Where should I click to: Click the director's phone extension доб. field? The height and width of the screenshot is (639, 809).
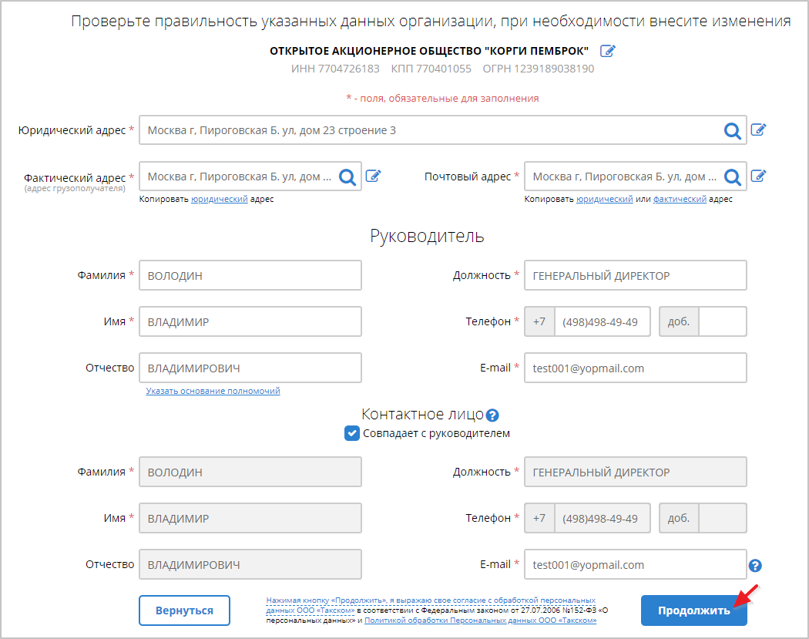pos(722,321)
